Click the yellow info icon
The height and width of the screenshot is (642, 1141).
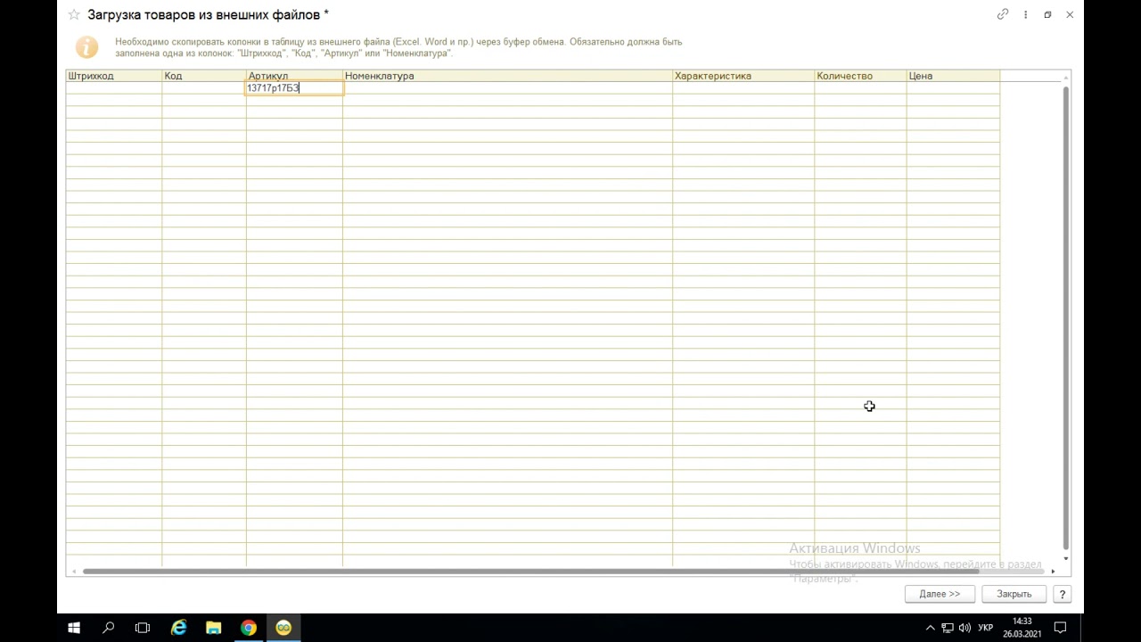coord(86,47)
